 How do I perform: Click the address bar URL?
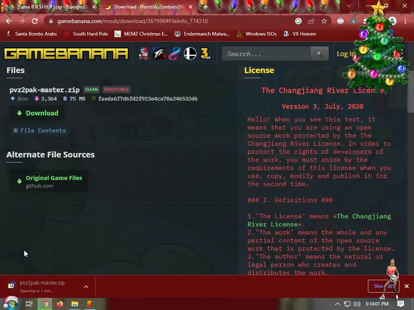tap(133, 21)
